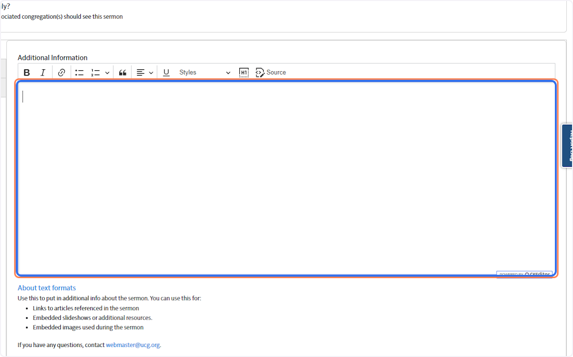Insert a numbered list

click(95, 73)
